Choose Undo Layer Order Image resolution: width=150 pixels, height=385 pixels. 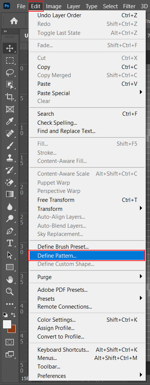click(x=87, y=15)
